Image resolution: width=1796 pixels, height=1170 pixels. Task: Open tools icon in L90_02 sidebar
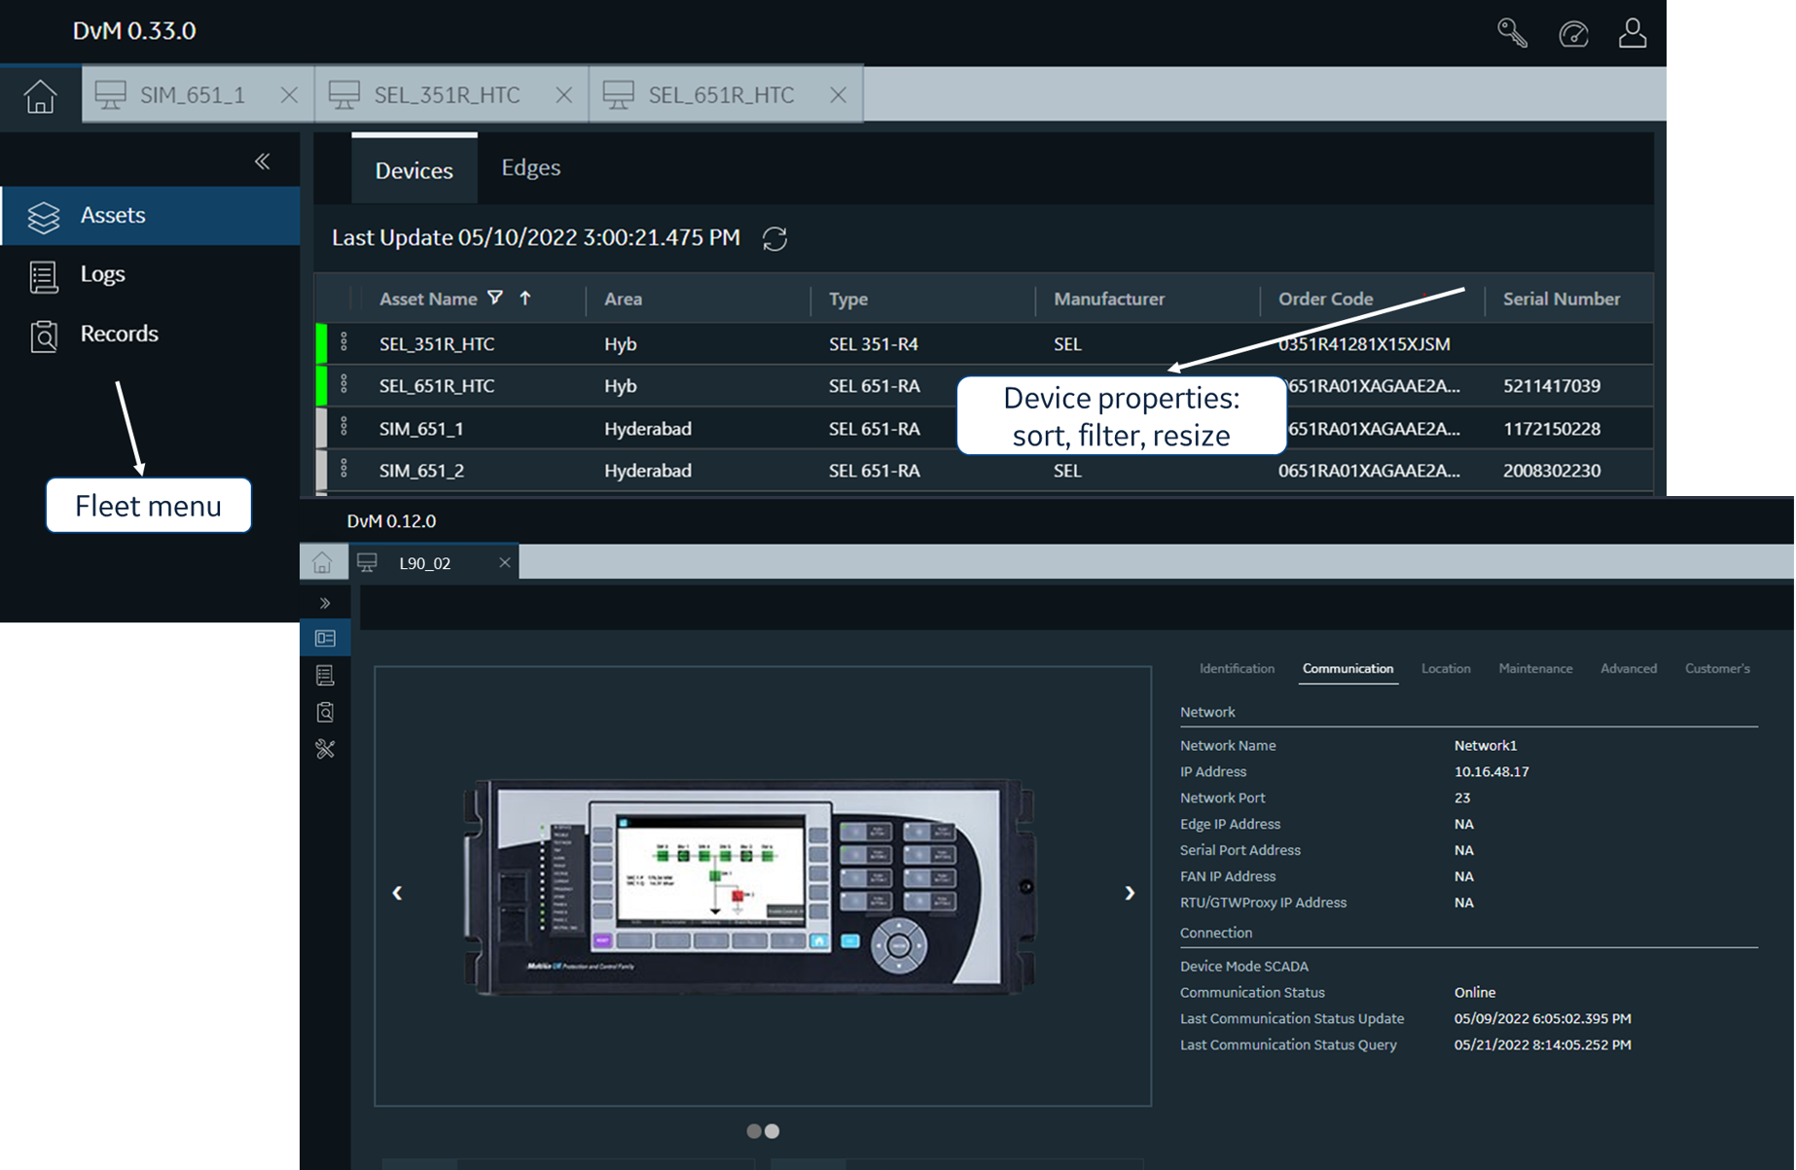pos(325,749)
